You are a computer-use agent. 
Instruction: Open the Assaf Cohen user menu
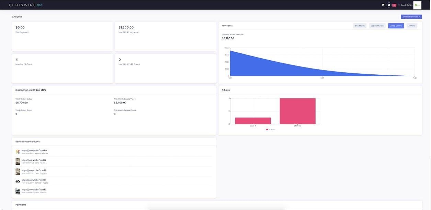click(407, 5)
